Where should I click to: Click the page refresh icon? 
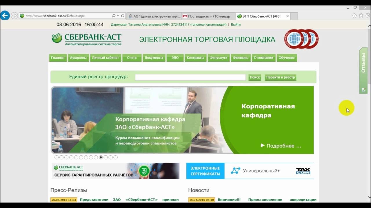(122, 16)
